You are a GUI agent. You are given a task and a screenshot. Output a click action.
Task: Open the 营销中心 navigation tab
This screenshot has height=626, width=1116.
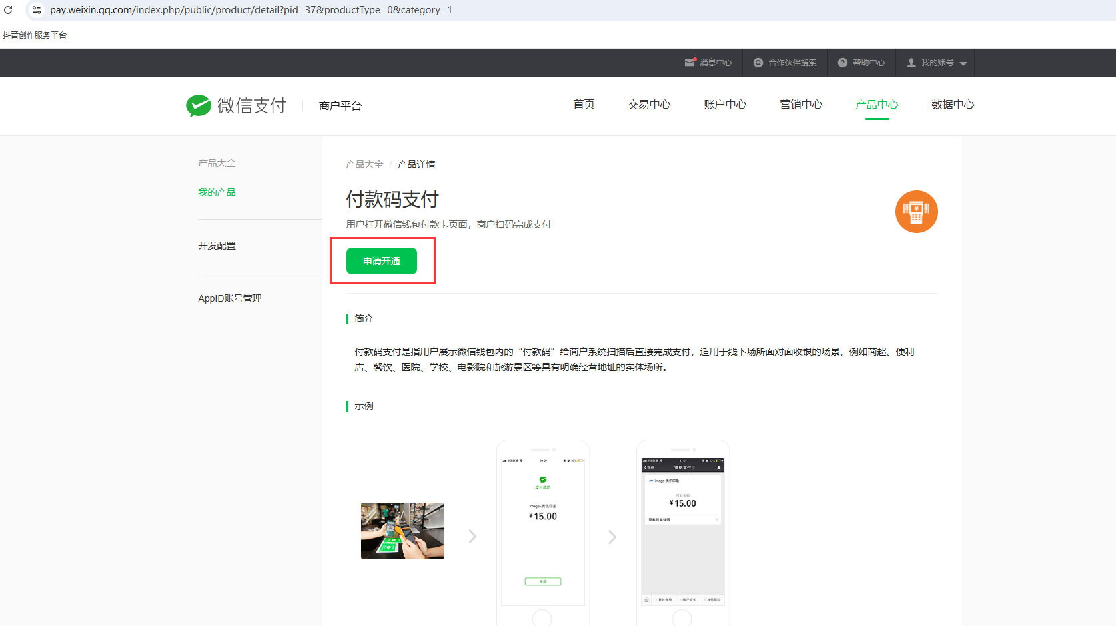click(801, 105)
